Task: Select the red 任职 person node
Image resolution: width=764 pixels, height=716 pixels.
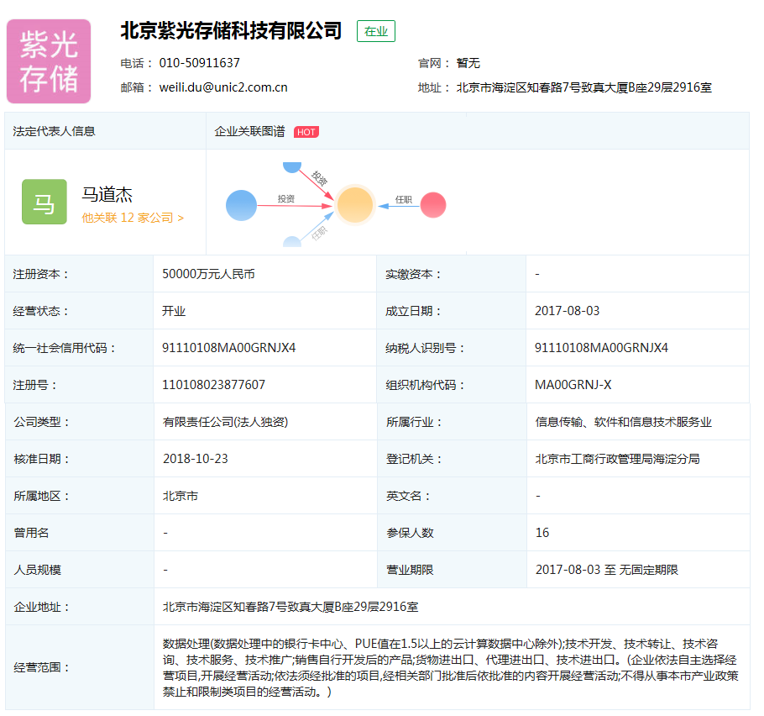Action: click(433, 205)
